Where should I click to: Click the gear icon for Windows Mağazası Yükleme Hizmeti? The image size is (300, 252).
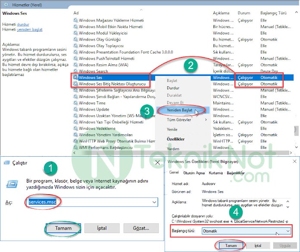(76, 20)
